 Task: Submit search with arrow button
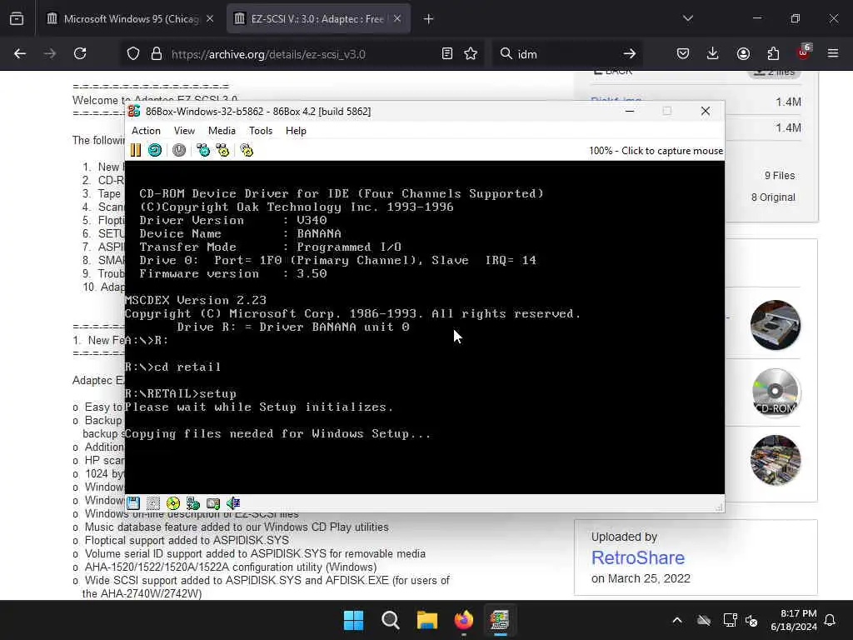[x=630, y=54]
